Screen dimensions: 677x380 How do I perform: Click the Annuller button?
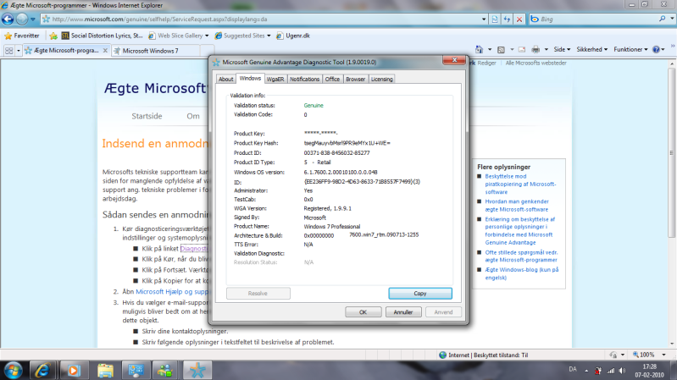403,311
